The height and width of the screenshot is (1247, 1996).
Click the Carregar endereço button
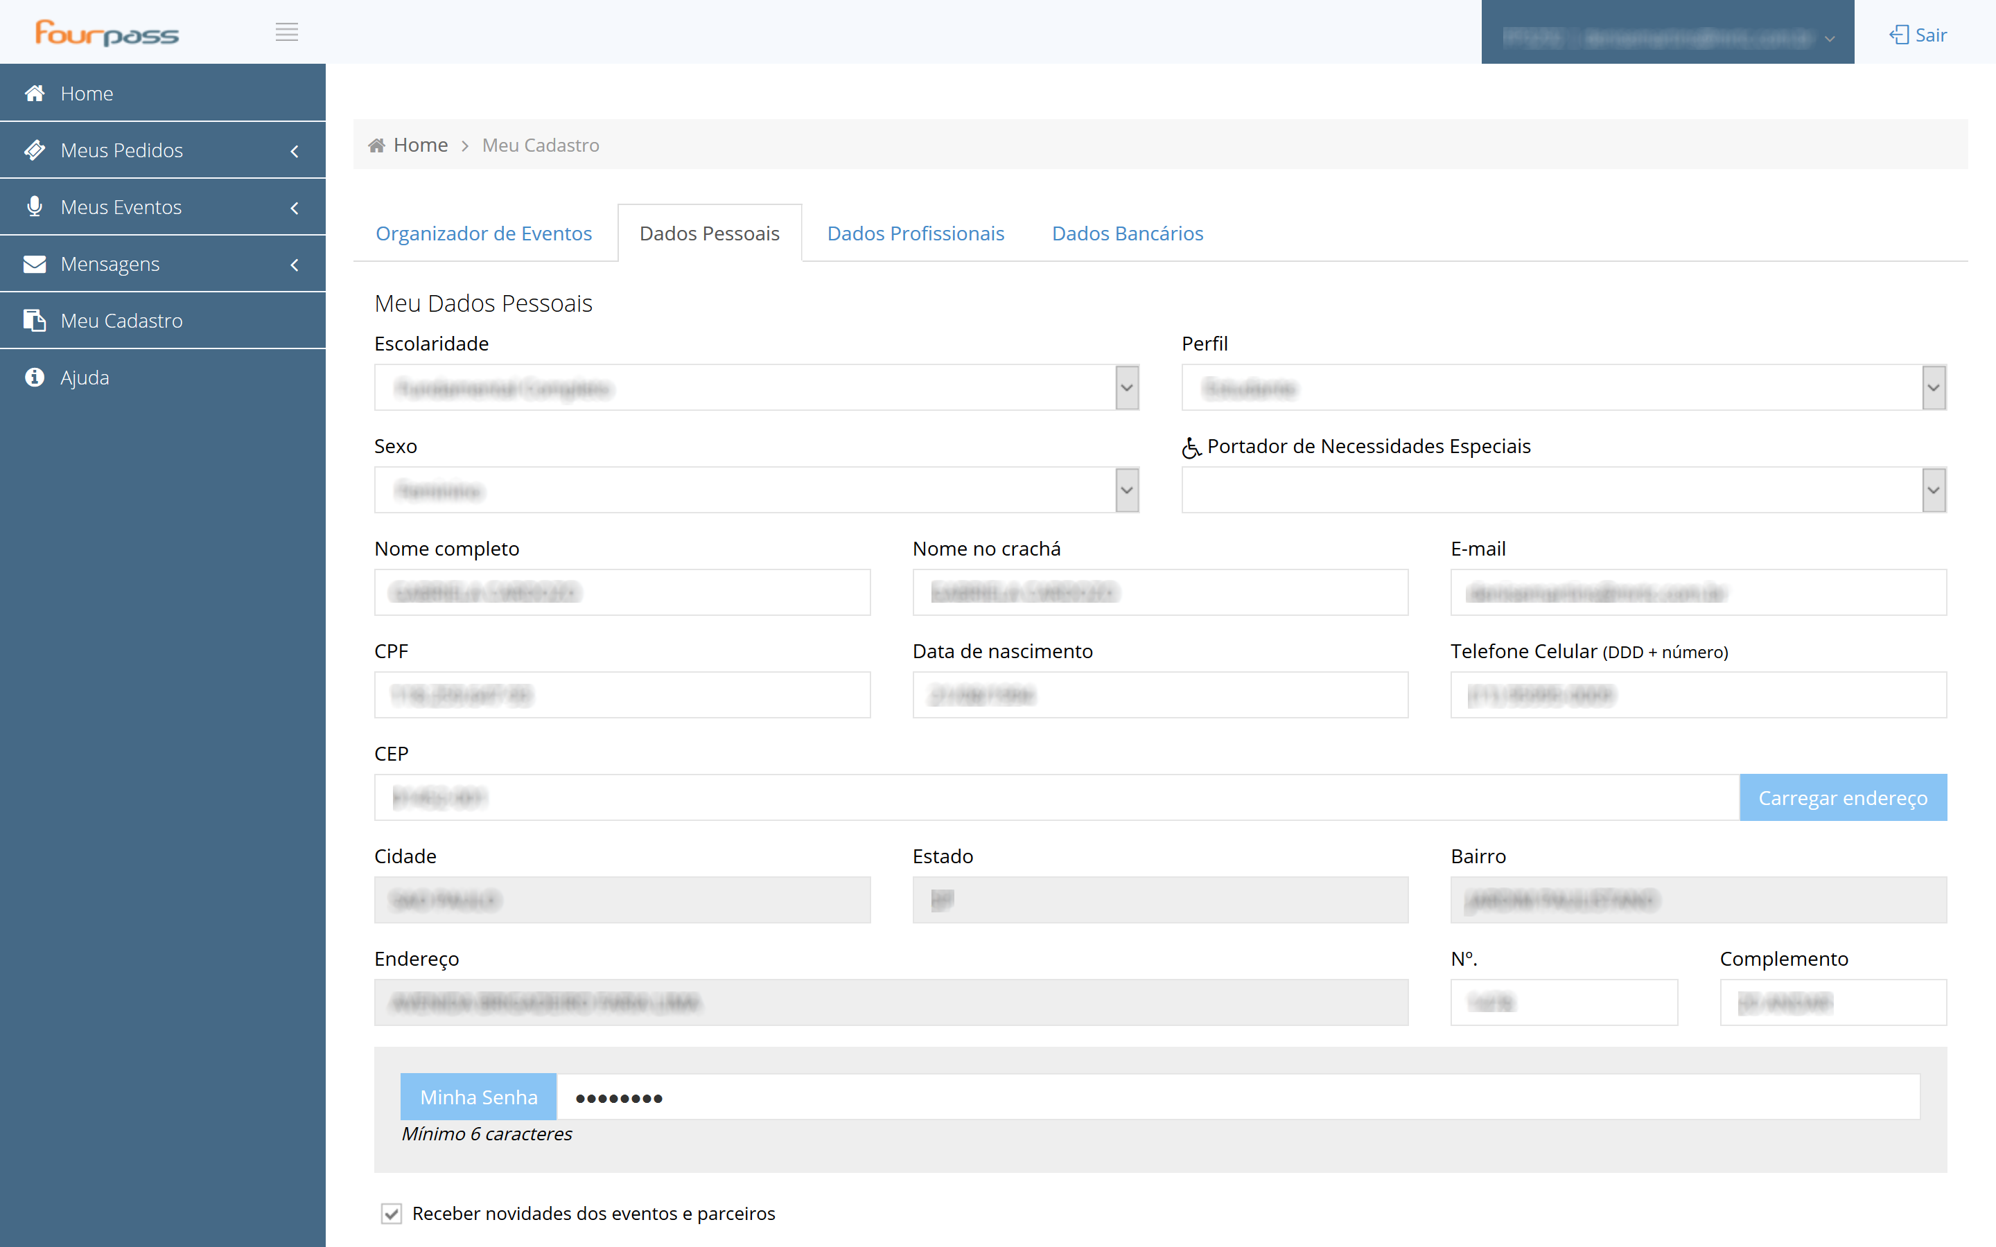coord(1843,797)
